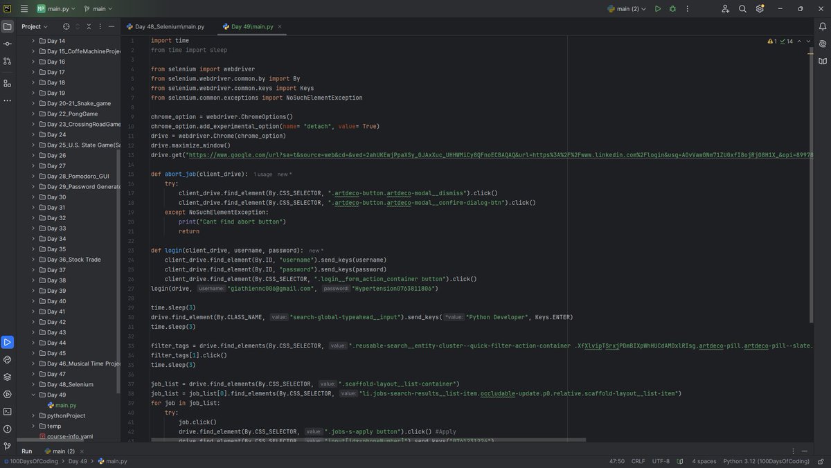Image resolution: width=831 pixels, height=468 pixels.
Task: Open AI Assistant spiral icon
Action: [x=823, y=44]
